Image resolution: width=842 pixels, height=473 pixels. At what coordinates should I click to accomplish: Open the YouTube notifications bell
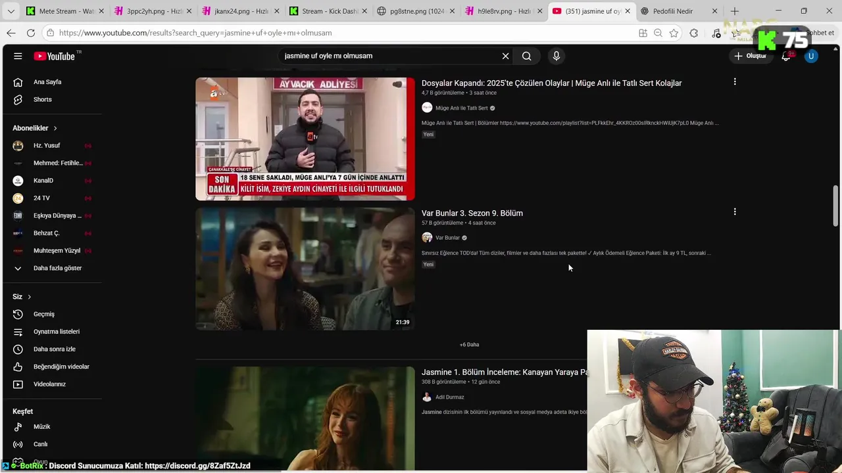click(x=786, y=56)
